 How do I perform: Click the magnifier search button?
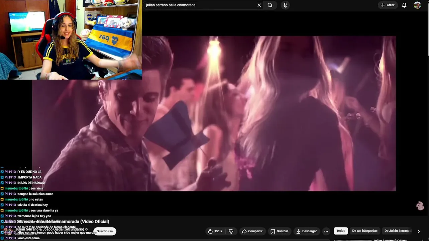(x=270, y=5)
